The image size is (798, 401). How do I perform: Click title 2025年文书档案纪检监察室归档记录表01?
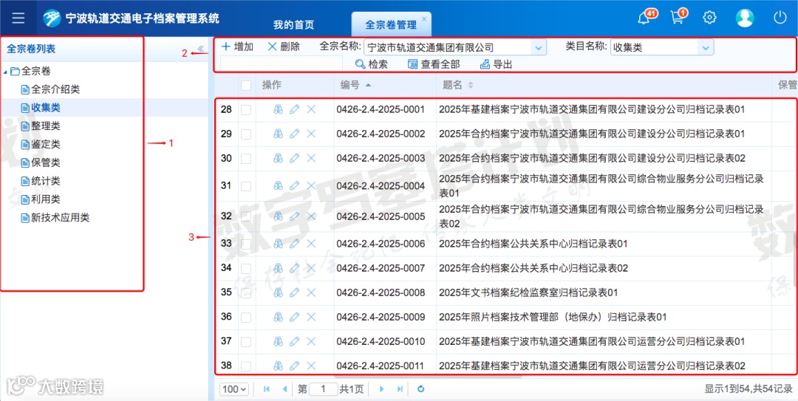[528, 292]
